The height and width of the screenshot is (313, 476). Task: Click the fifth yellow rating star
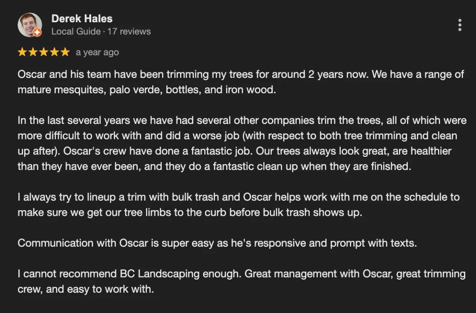coord(65,52)
